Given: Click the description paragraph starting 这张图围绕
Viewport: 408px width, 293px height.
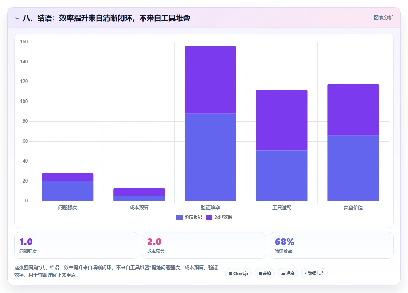Looking at the screenshot, I should (x=116, y=271).
